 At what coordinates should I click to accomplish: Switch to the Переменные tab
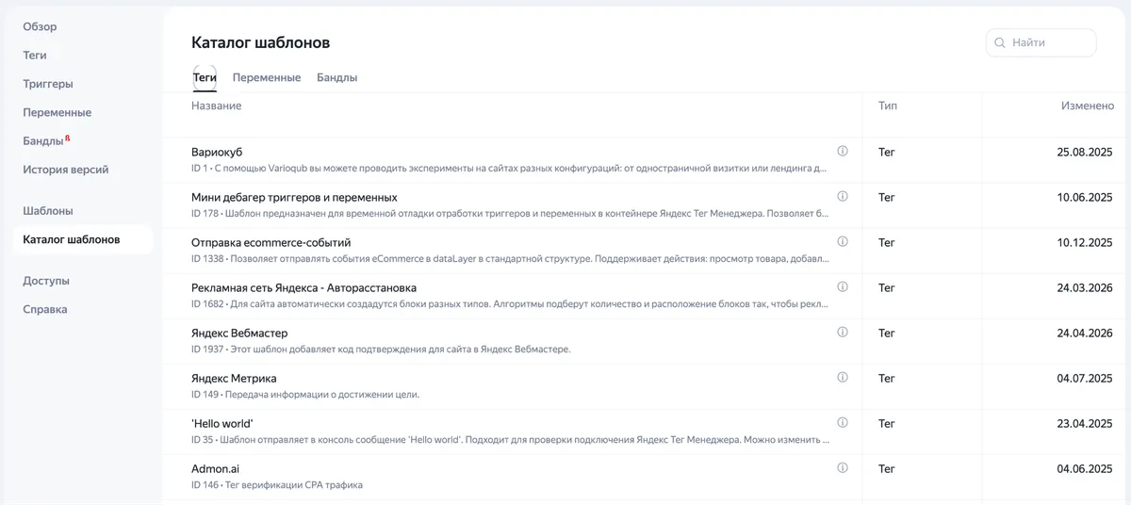(x=267, y=77)
